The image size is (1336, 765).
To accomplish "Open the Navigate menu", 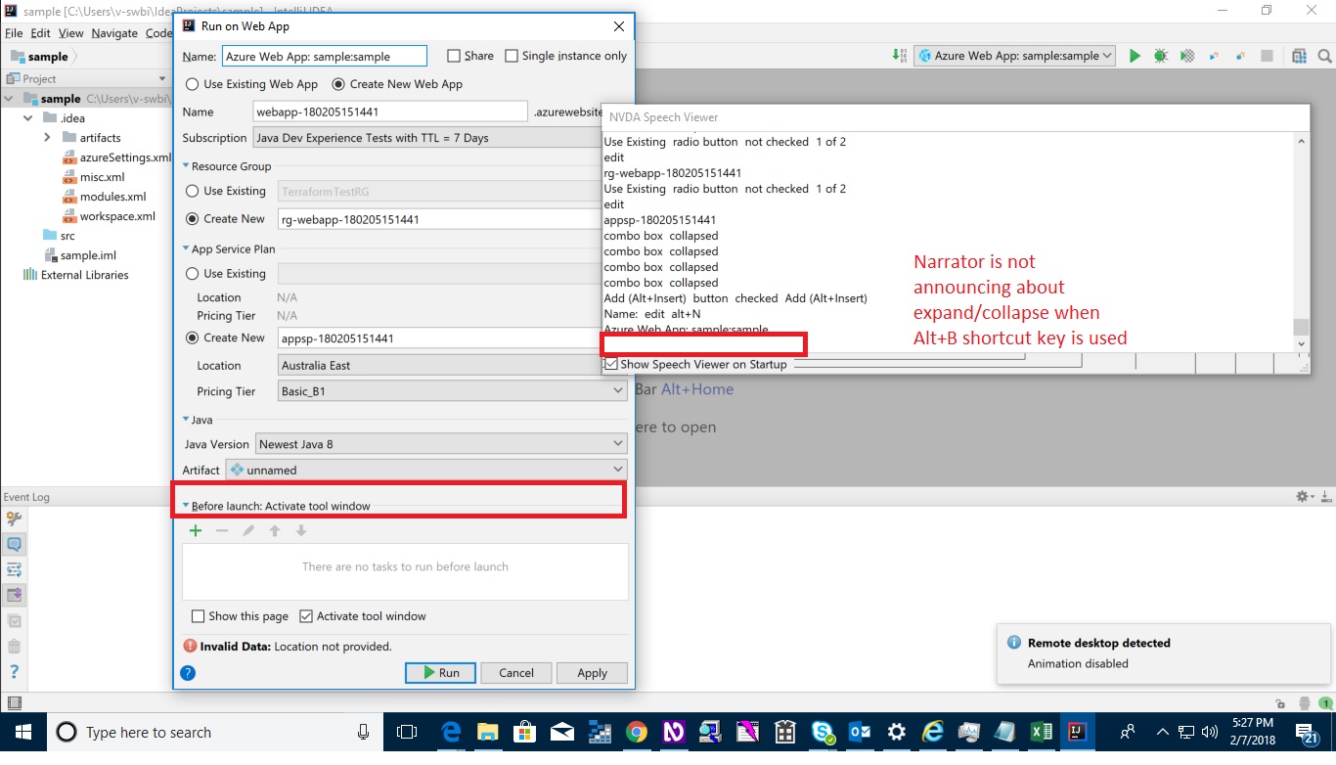I will (x=114, y=32).
